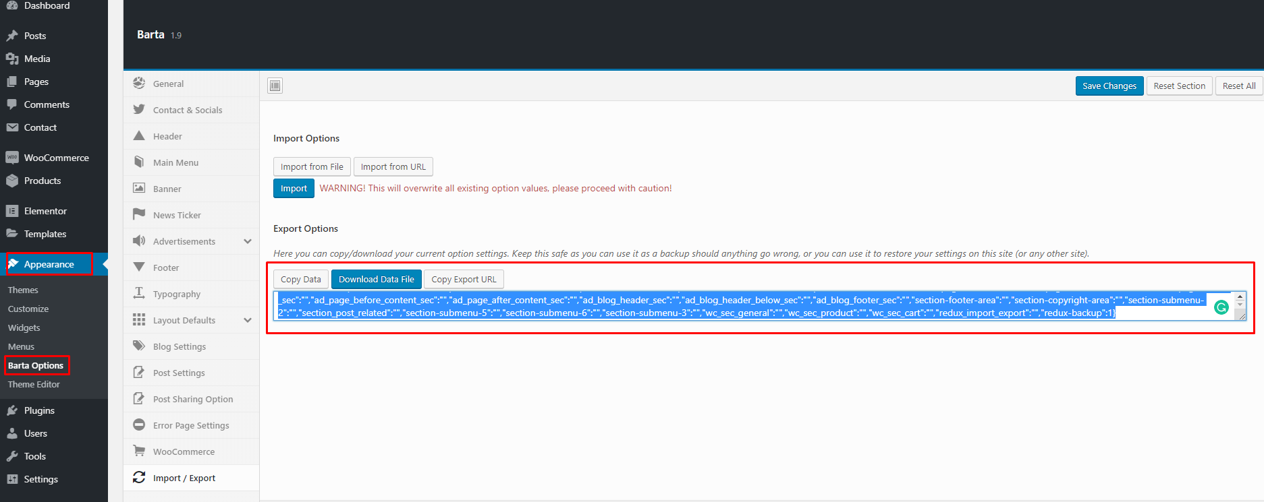This screenshot has height=502, width=1264.
Task: Click the Posts pushpin icon
Action: tap(12, 36)
